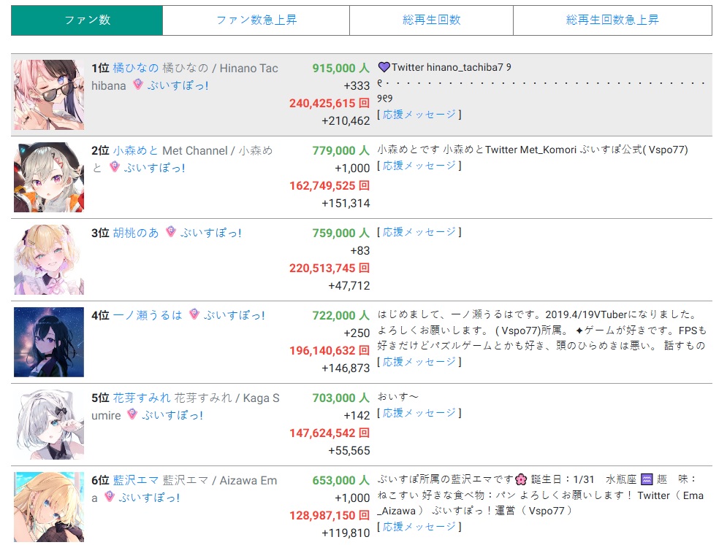This screenshot has width=727, height=545.
Task: Open the 藍沢エマ channel link
Action: 136,480
